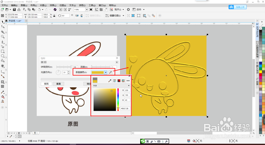Select the Zoom magnifier tool

(x=2, y=37)
